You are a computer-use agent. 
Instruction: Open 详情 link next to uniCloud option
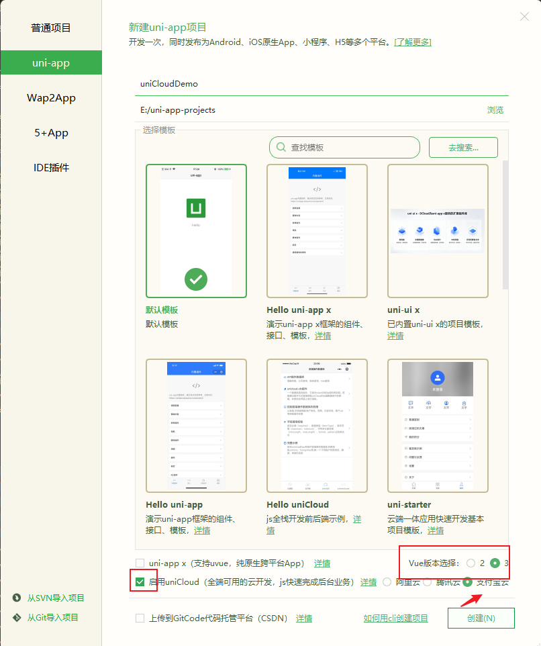click(368, 582)
